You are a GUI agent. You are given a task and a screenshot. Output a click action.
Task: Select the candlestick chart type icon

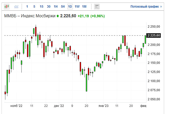pos(7,7)
